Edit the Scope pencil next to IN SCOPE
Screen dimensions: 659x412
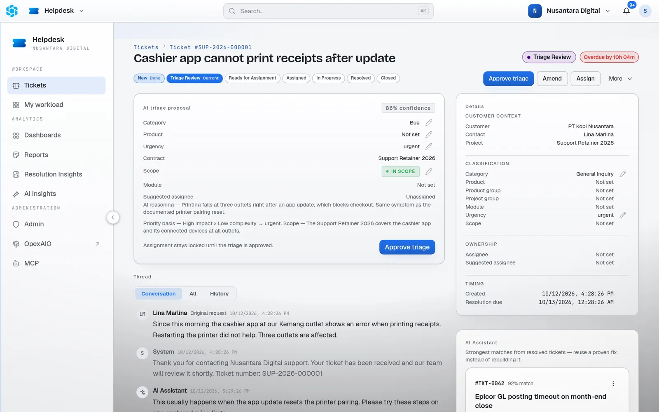pos(429,171)
